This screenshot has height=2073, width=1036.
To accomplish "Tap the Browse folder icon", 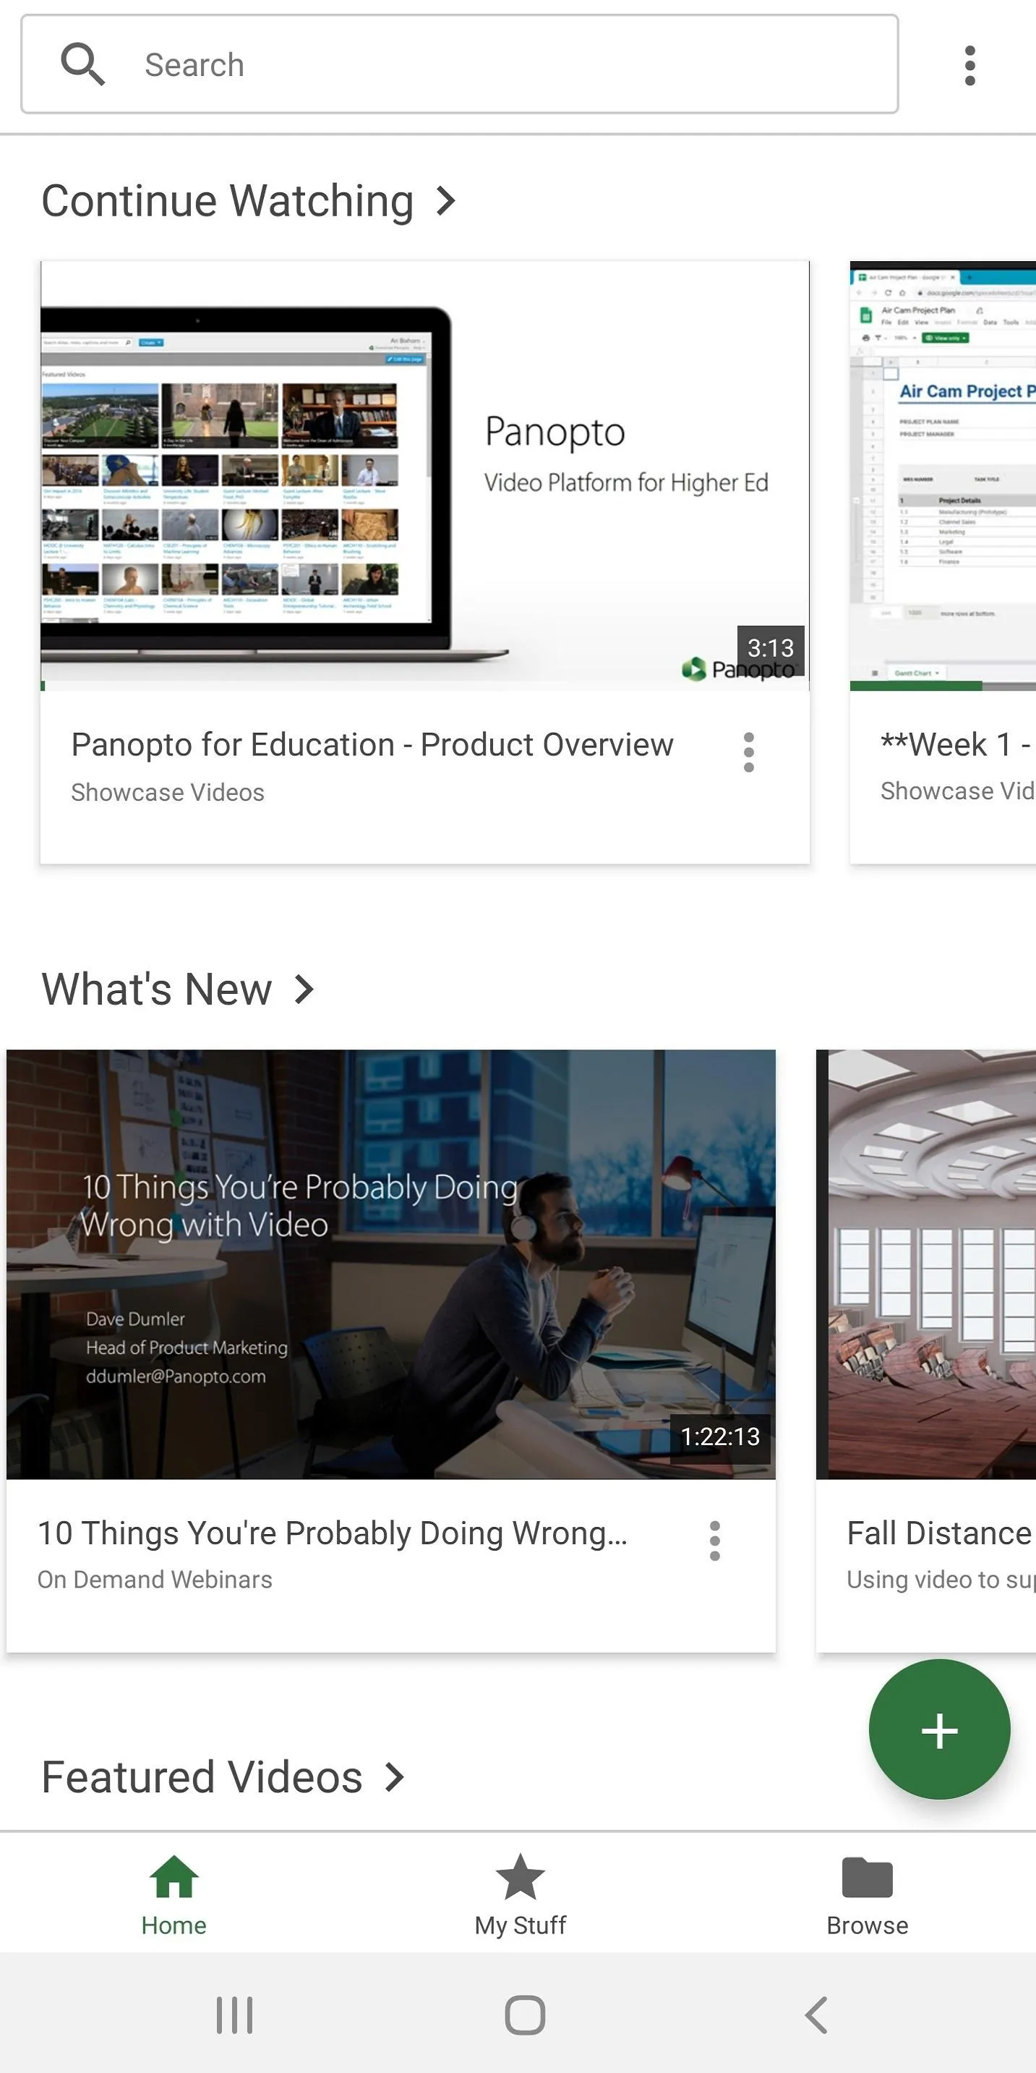I will 867,1878.
